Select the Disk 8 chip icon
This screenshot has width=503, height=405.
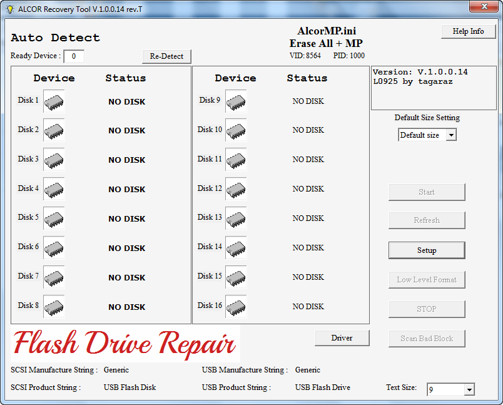53,306
